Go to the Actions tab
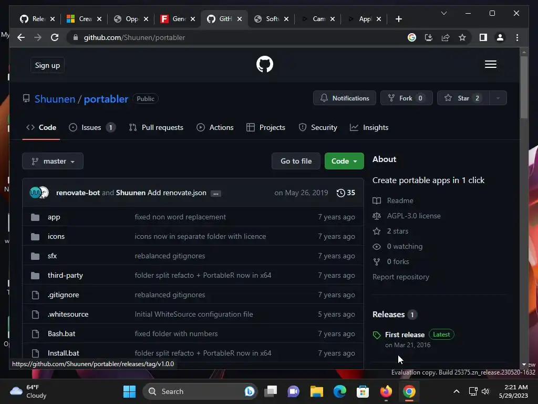The image size is (538, 404). 215,127
